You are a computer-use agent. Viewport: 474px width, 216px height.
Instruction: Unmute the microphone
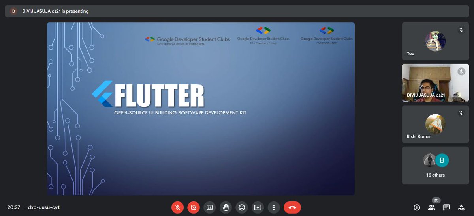coord(178,207)
